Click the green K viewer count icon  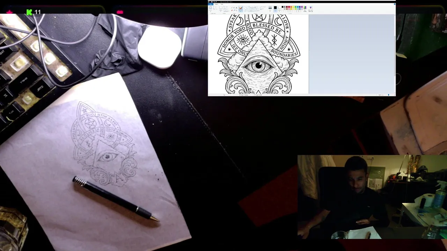point(29,12)
